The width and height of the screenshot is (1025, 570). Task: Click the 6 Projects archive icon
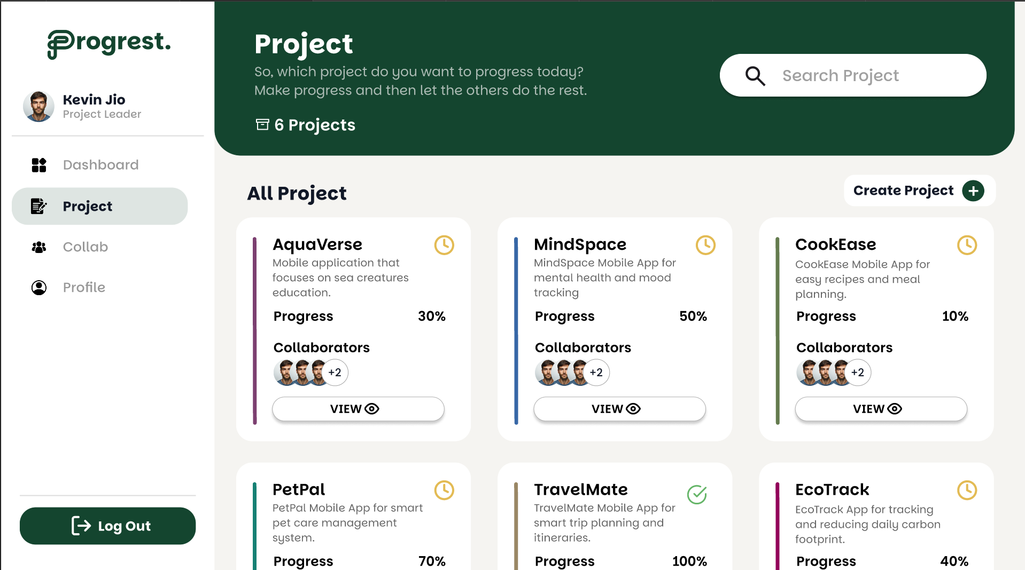(x=262, y=124)
